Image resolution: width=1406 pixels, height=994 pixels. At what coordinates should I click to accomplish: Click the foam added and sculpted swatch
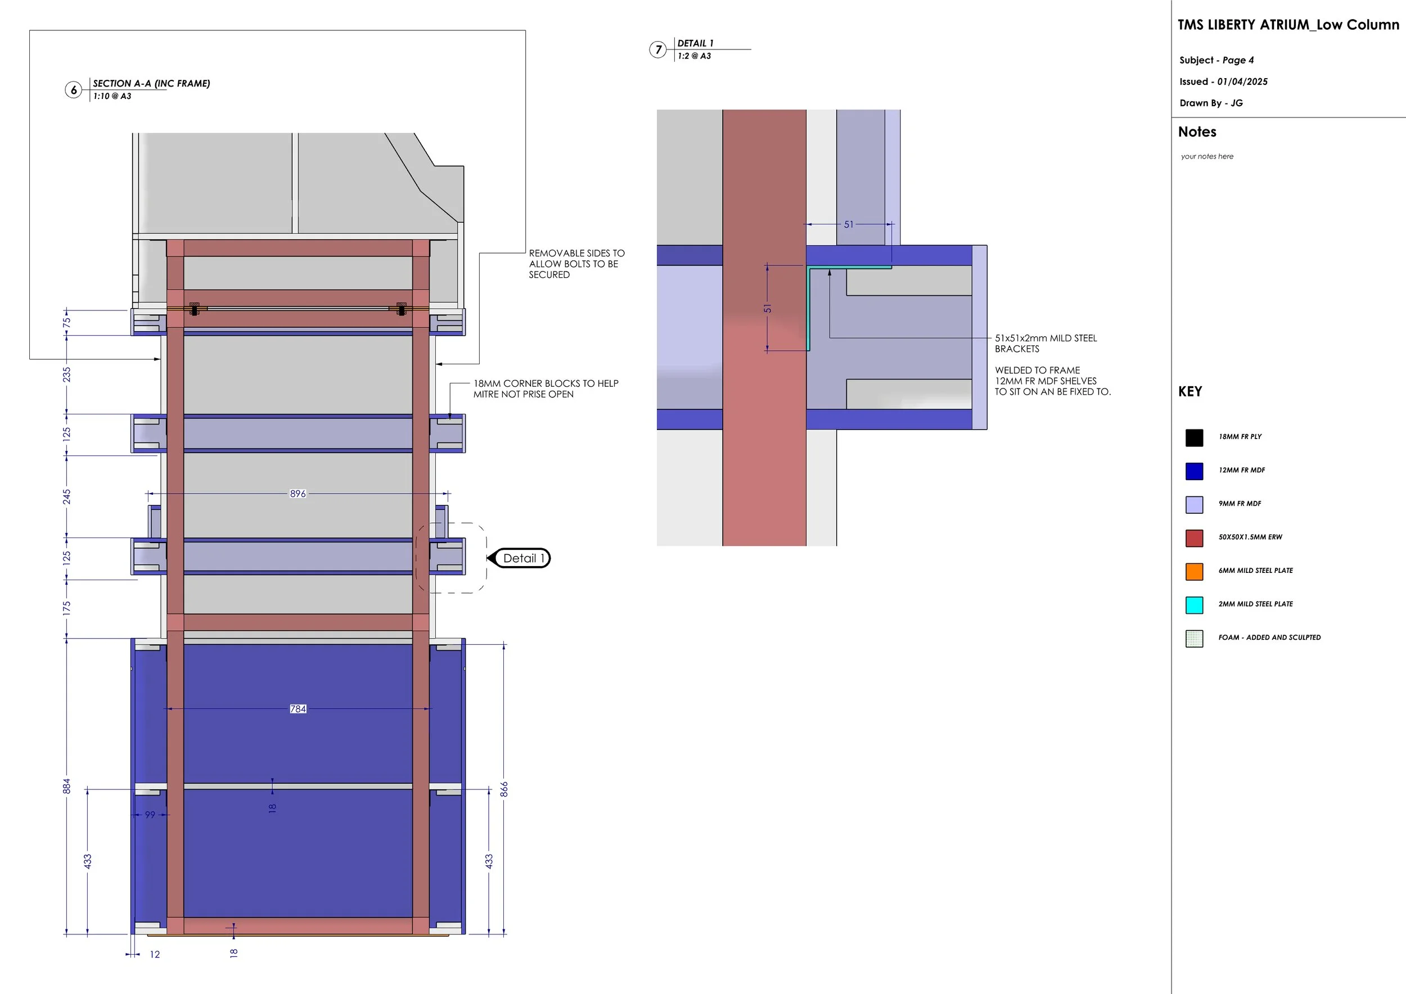pos(1194,638)
